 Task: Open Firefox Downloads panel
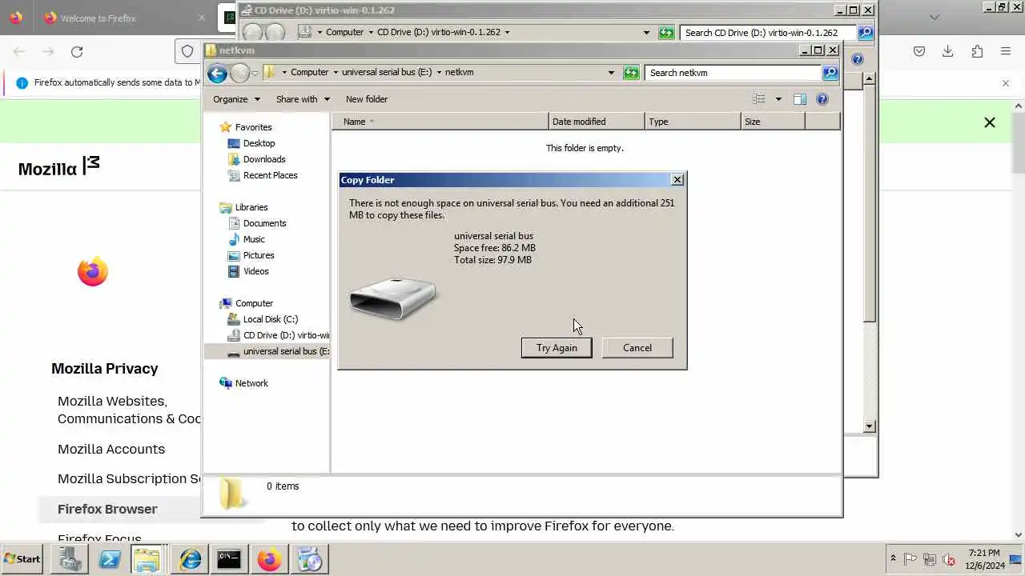[948, 52]
